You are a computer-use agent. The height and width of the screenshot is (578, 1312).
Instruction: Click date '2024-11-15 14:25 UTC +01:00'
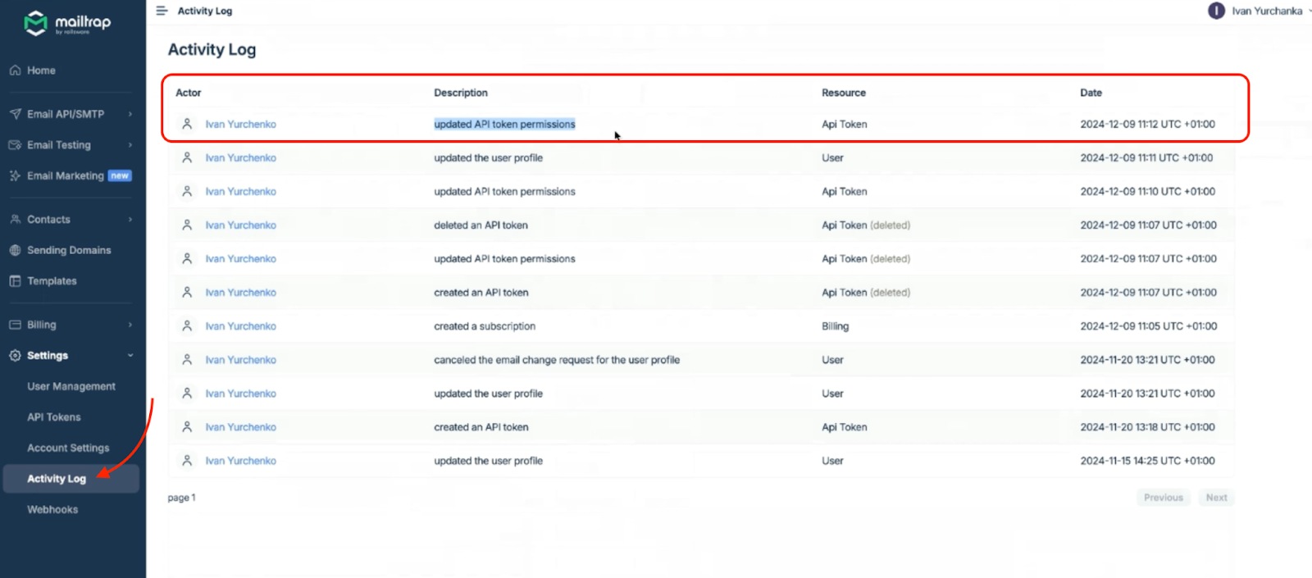1147,461
